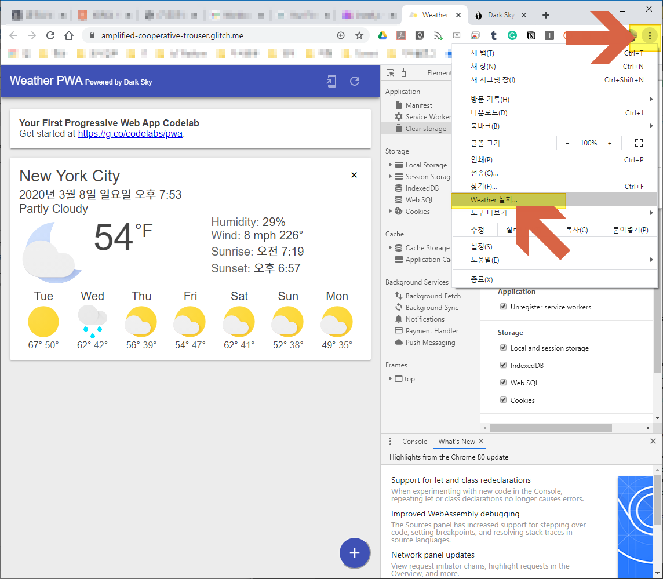The height and width of the screenshot is (579, 663).
Task: Expand the top frame node
Action: (390, 378)
